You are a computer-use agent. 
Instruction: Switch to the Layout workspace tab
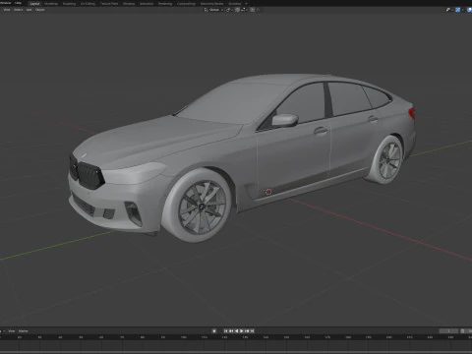(x=34, y=4)
